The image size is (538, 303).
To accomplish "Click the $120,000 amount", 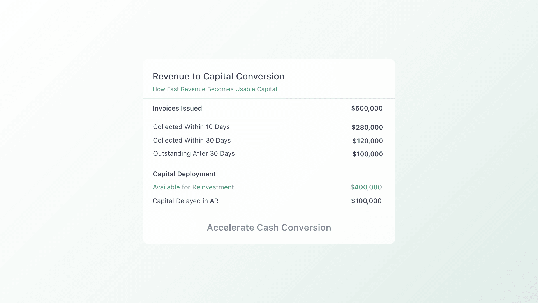I will (x=368, y=141).
